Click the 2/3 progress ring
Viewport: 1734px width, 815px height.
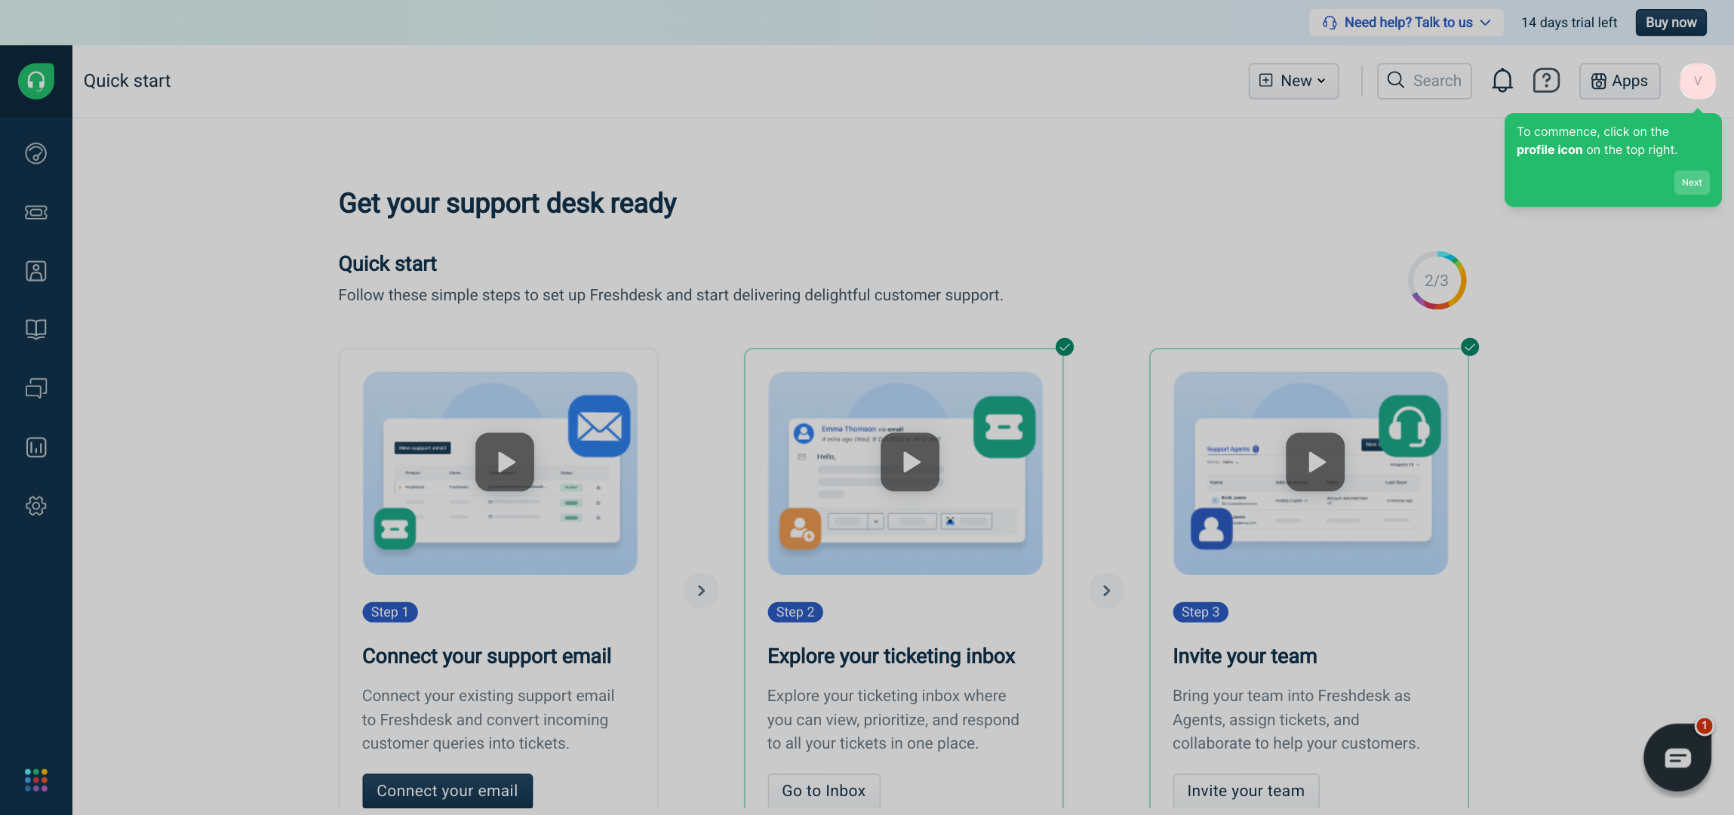pyautogui.click(x=1436, y=281)
